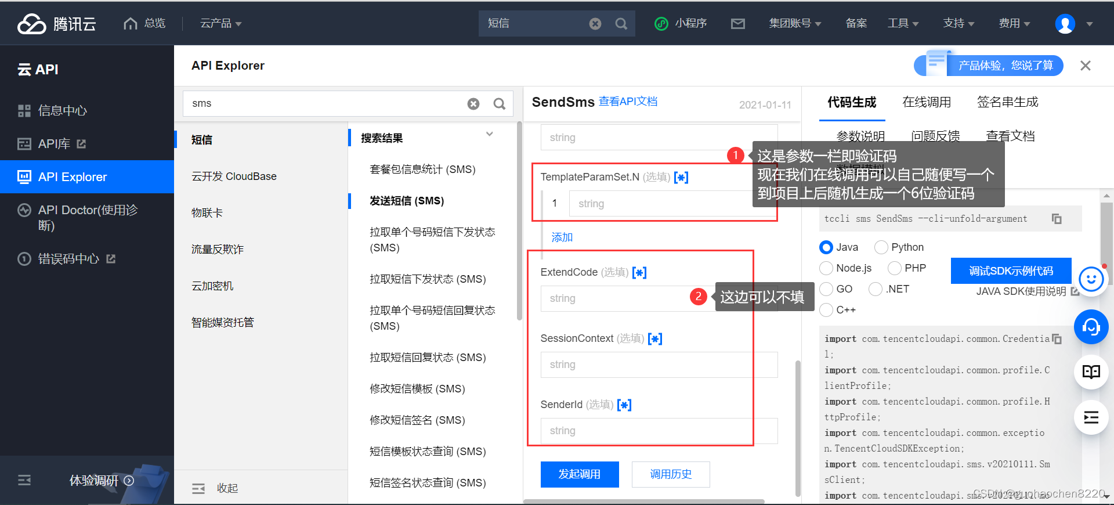Clear the sms search field
The image size is (1114, 505).
pos(473,104)
